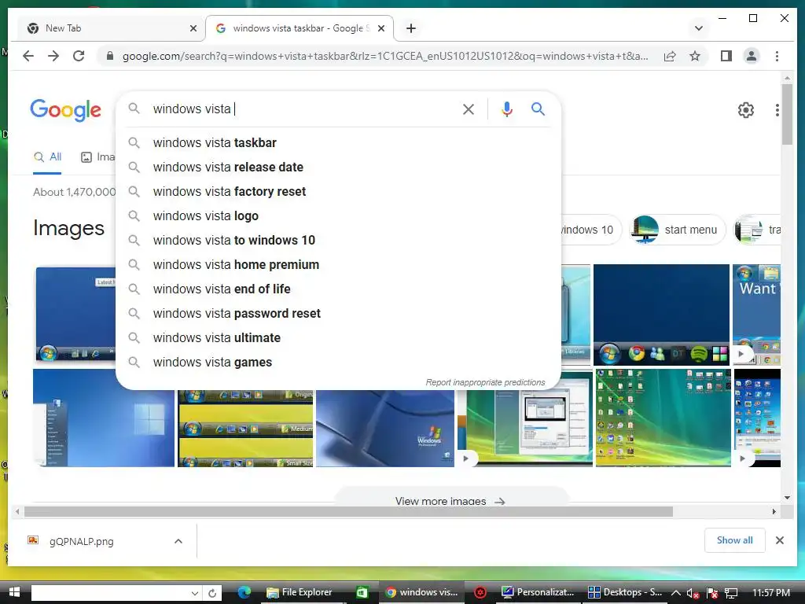Close the windows vista taskbar tab
Screen dimensions: 805x604
point(381,28)
